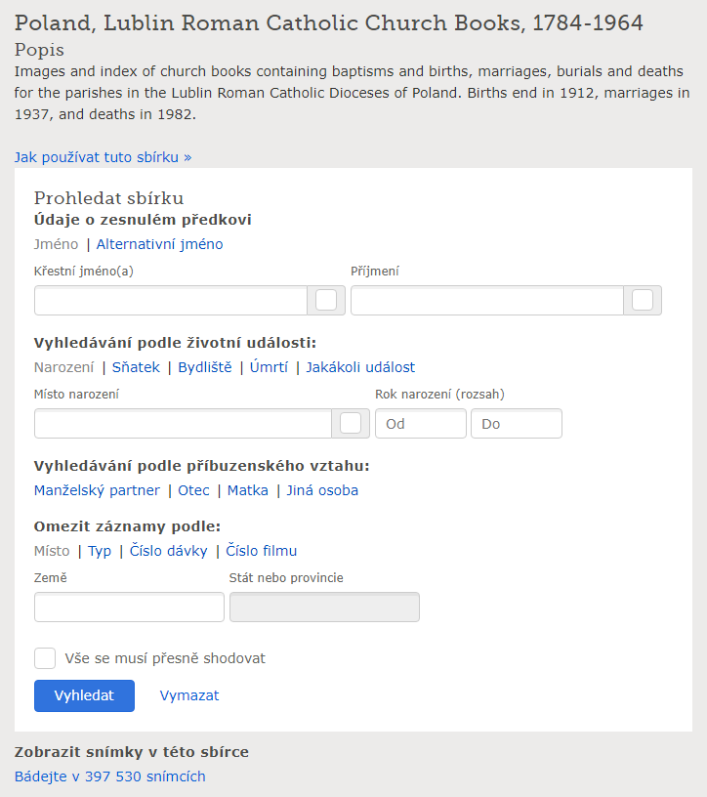707x797 pixels.
Task: Tick the exact-match checkbox beside Místo narození
Action: (x=351, y=424)
